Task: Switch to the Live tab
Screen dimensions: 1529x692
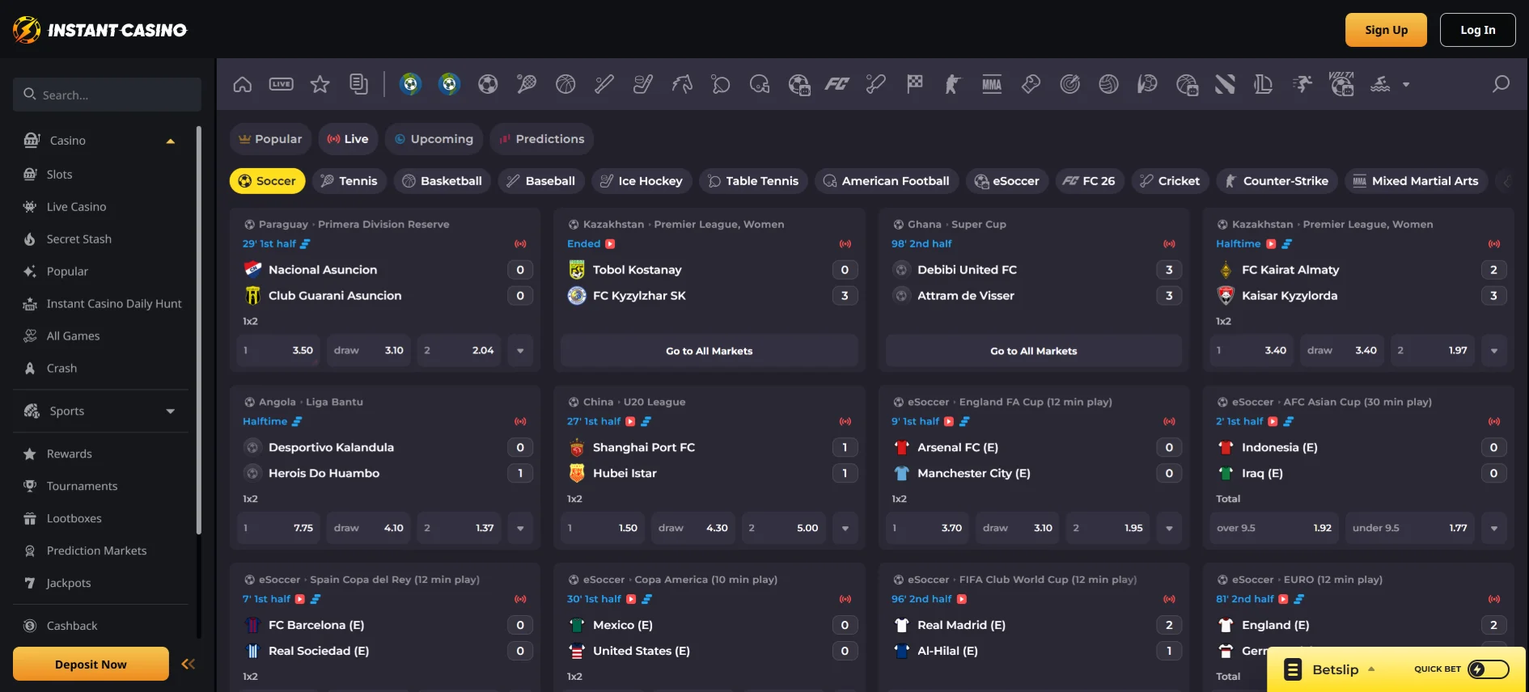Action: coord(348,139)
